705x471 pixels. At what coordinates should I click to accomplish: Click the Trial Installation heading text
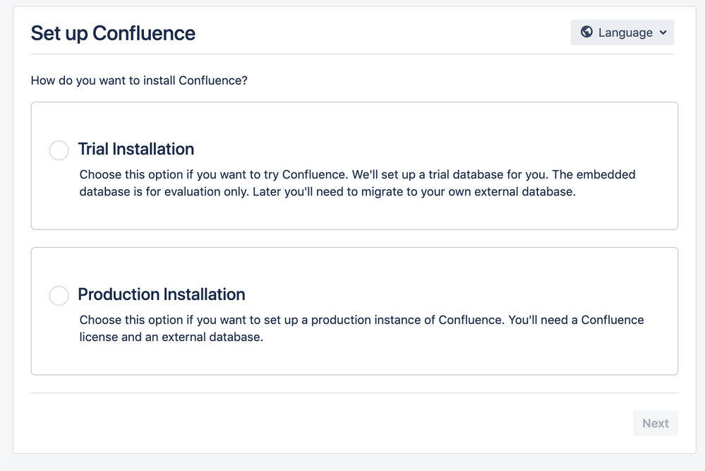(135, 149)
